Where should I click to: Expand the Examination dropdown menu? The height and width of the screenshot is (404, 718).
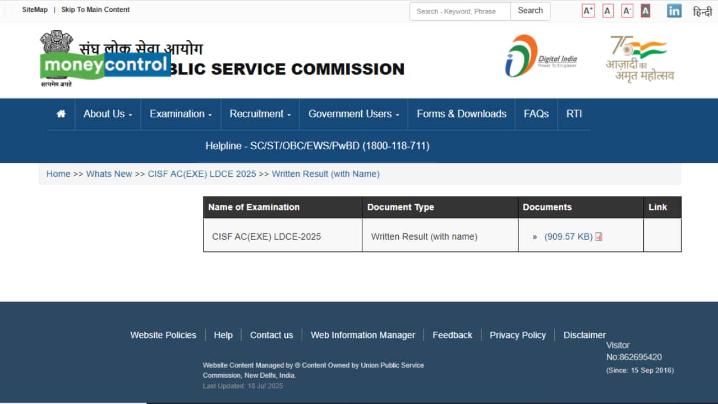181,114
